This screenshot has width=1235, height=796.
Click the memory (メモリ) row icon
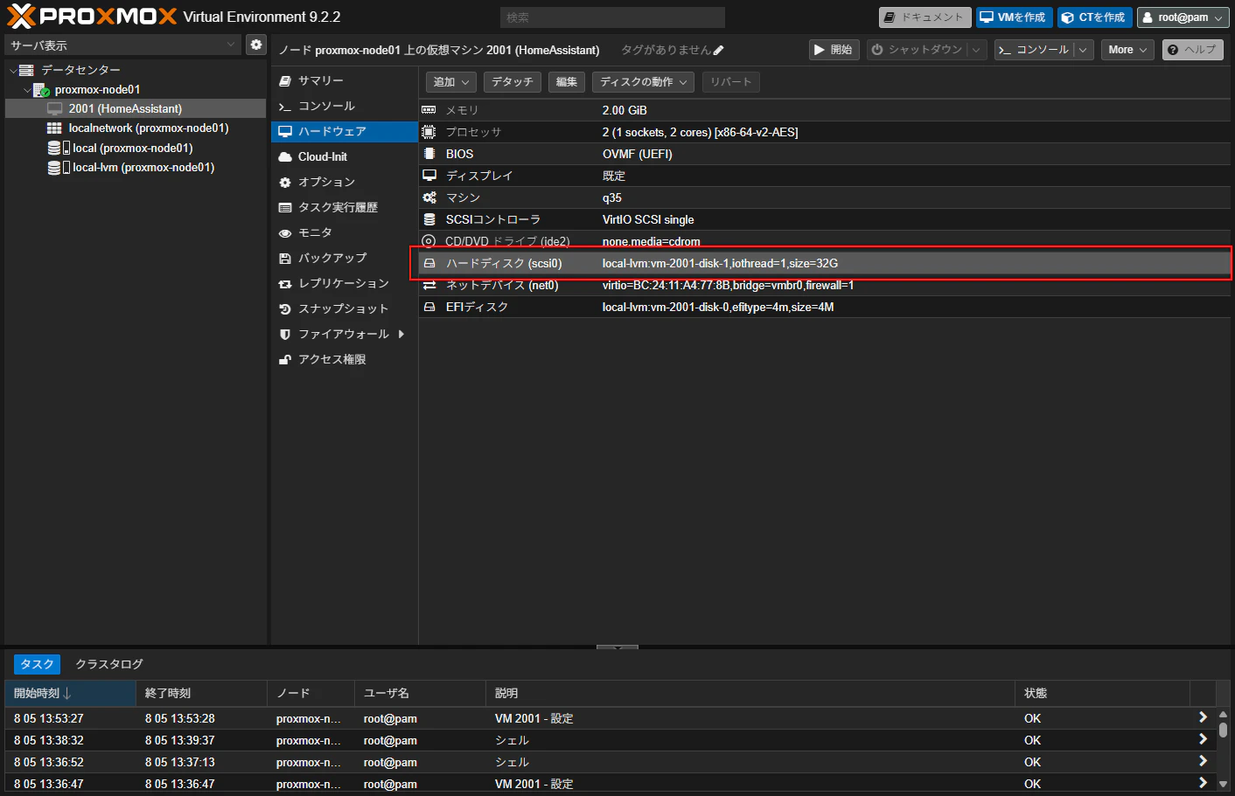point(429,110)
